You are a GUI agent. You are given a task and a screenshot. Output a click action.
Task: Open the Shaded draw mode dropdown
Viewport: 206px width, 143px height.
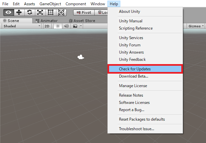21,26
